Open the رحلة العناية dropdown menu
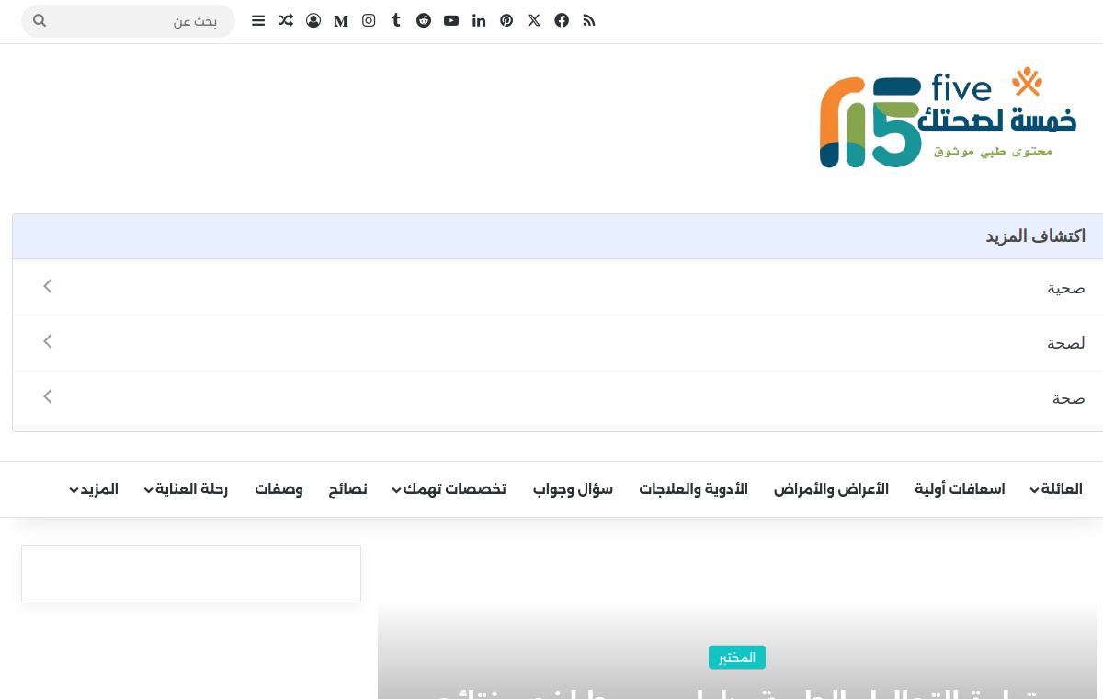Image resolution: width=1103 pixels, height=699 pixels. click(x=187, y=489)
